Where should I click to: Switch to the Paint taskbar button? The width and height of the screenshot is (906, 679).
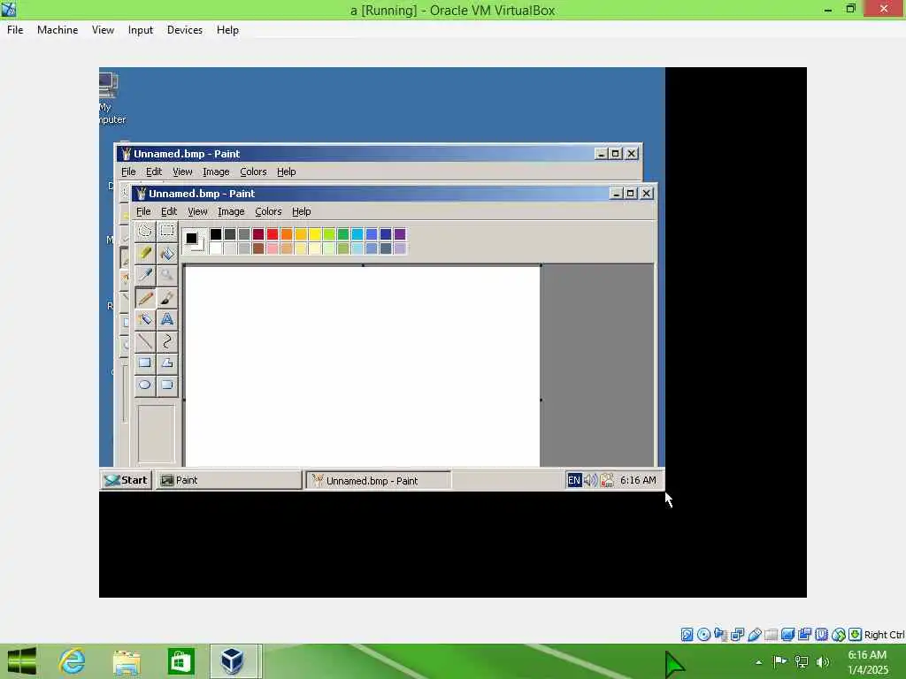[x=229, y=480]
